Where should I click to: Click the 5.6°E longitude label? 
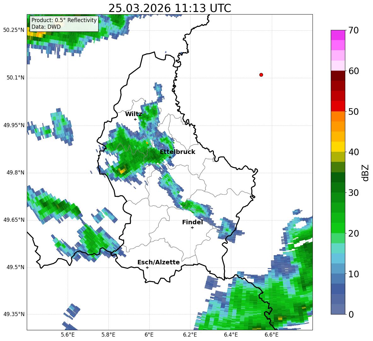click(67, 335)
